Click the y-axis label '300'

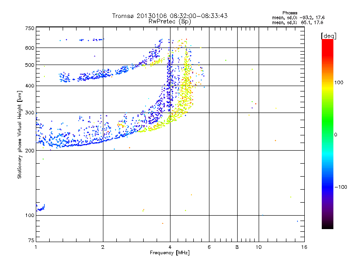[x=30, y=113]
